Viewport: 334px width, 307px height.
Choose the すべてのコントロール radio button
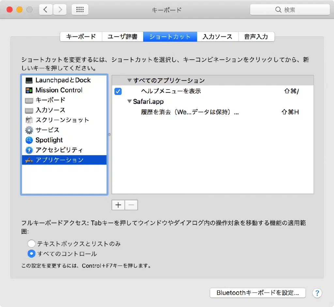click(31, 254)
